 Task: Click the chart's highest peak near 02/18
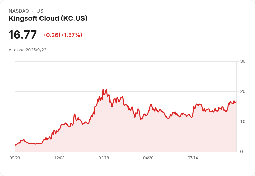click(103, 89)
